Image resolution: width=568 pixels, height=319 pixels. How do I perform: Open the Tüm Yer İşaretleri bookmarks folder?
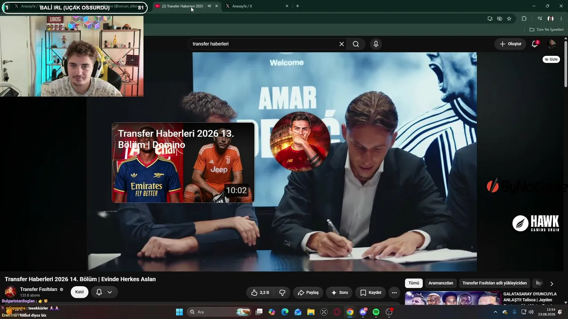(546, 30)
